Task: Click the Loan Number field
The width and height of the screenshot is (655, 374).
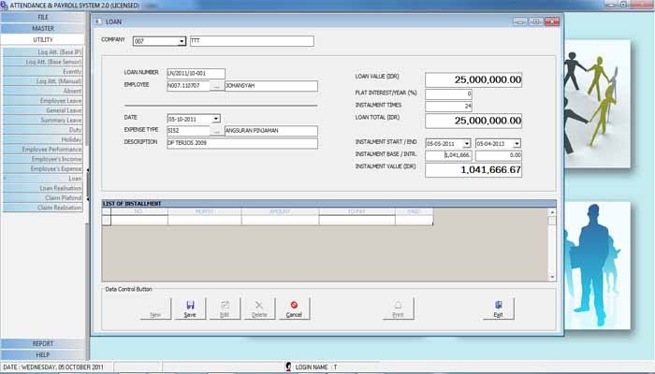Action: tap(196, 74)
